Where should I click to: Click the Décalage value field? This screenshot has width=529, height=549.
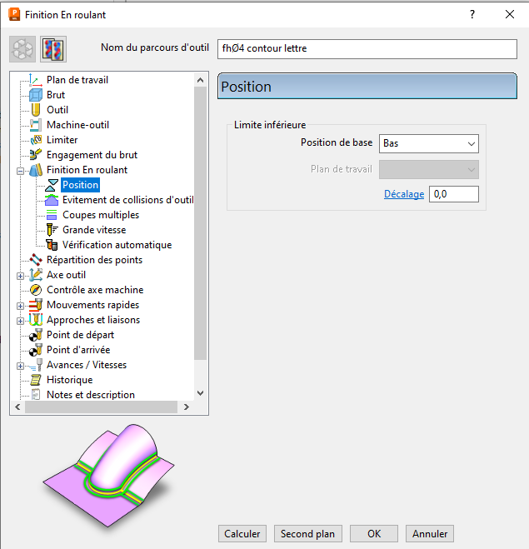(x=454, y=194)
